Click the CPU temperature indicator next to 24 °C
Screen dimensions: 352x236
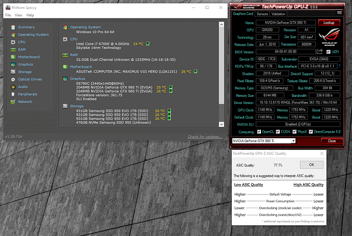[147, 44]
